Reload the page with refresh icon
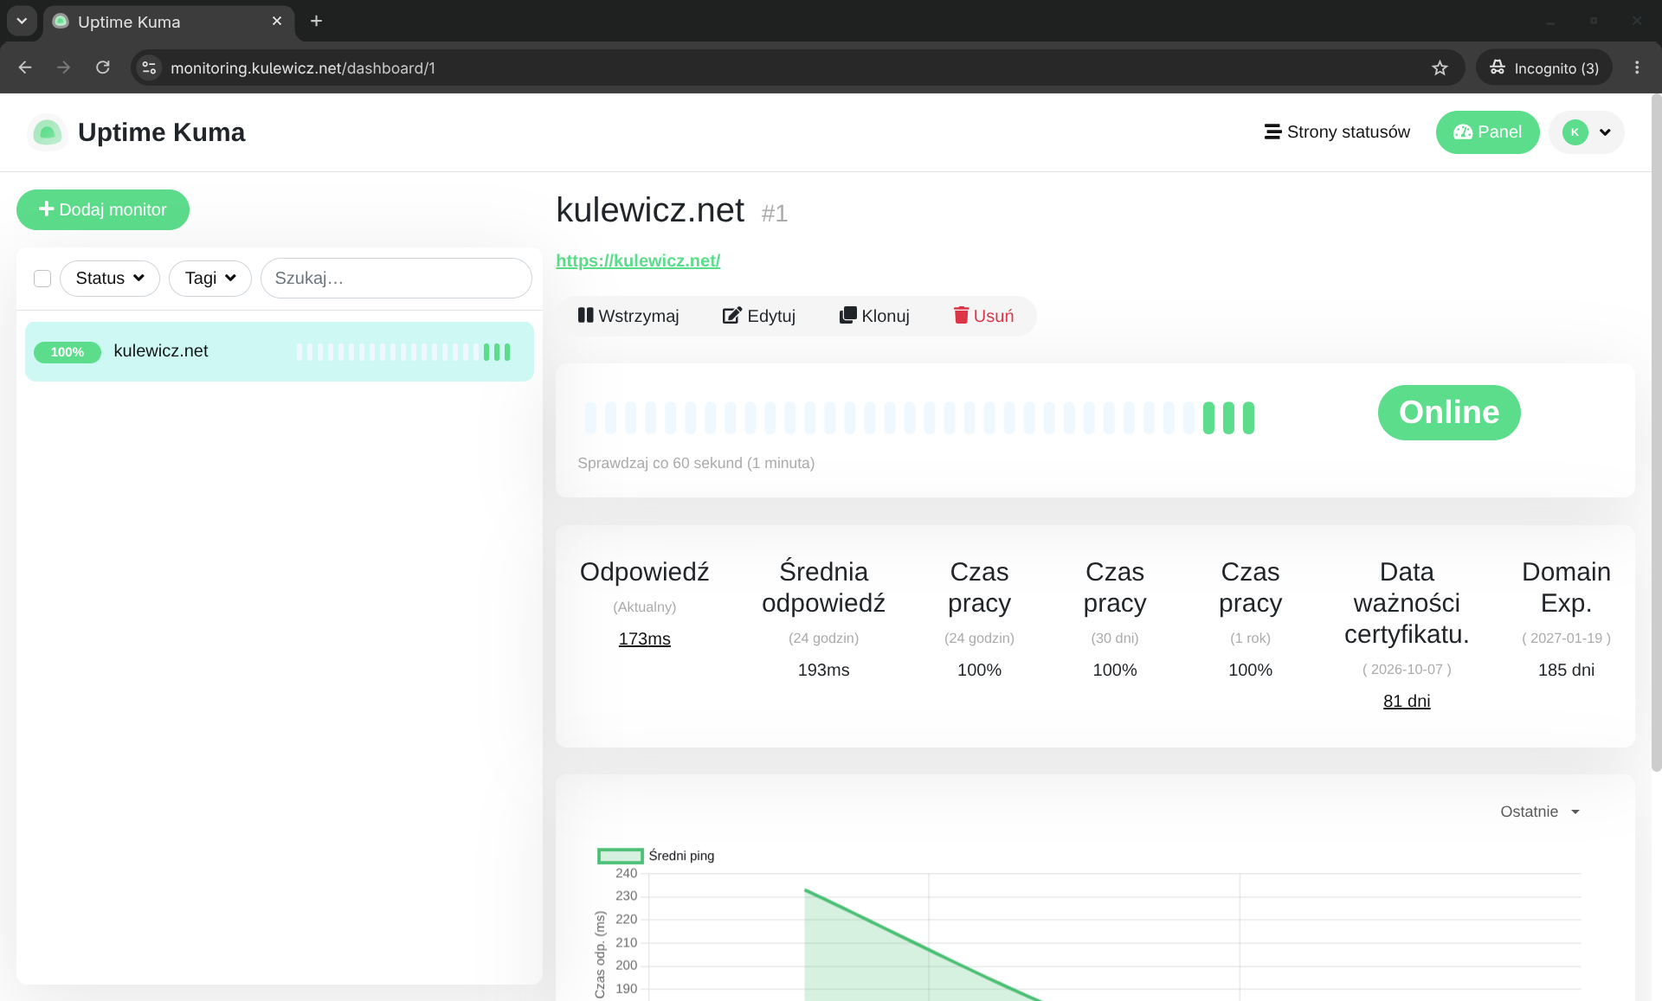Viewport: 1662px width, 1001px height. point(102,67)
